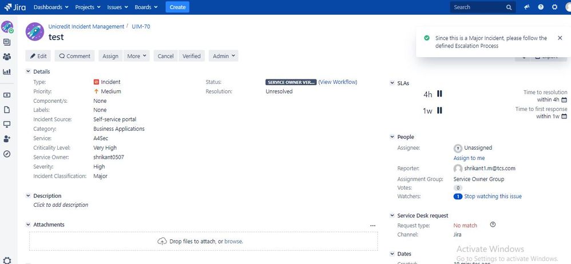Click the watchers count badge
Image resolution: width=571 pixels, height=264 pixels.
click(x=458, y=197)
